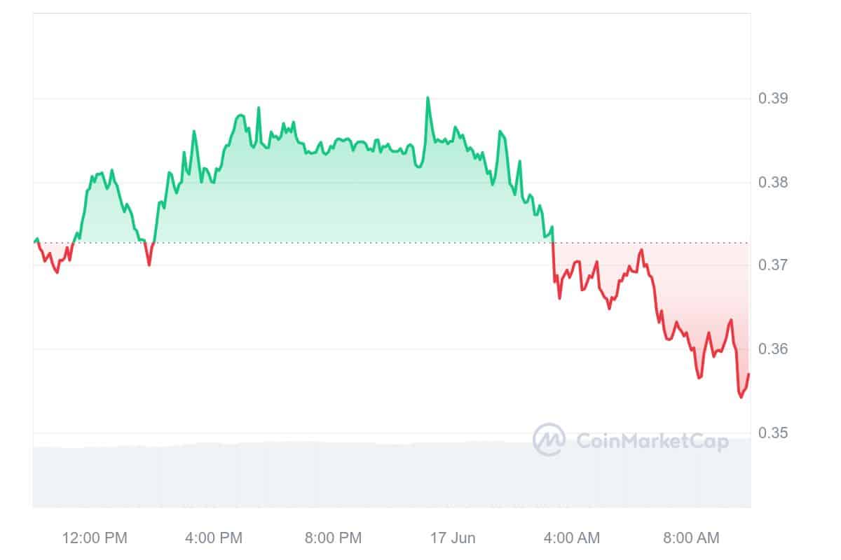Click the 0.39 price axis label
Image resolution: width=841 pixels, height=560 pixels.
[x=773, y=98]
